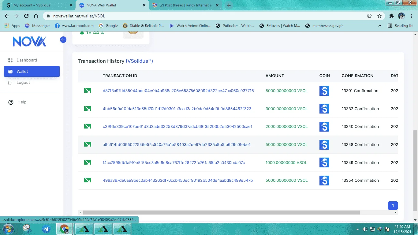Click the received arrow icon on the 13349 Confirmation row
The image size is (418, 235).
(88, 162)
